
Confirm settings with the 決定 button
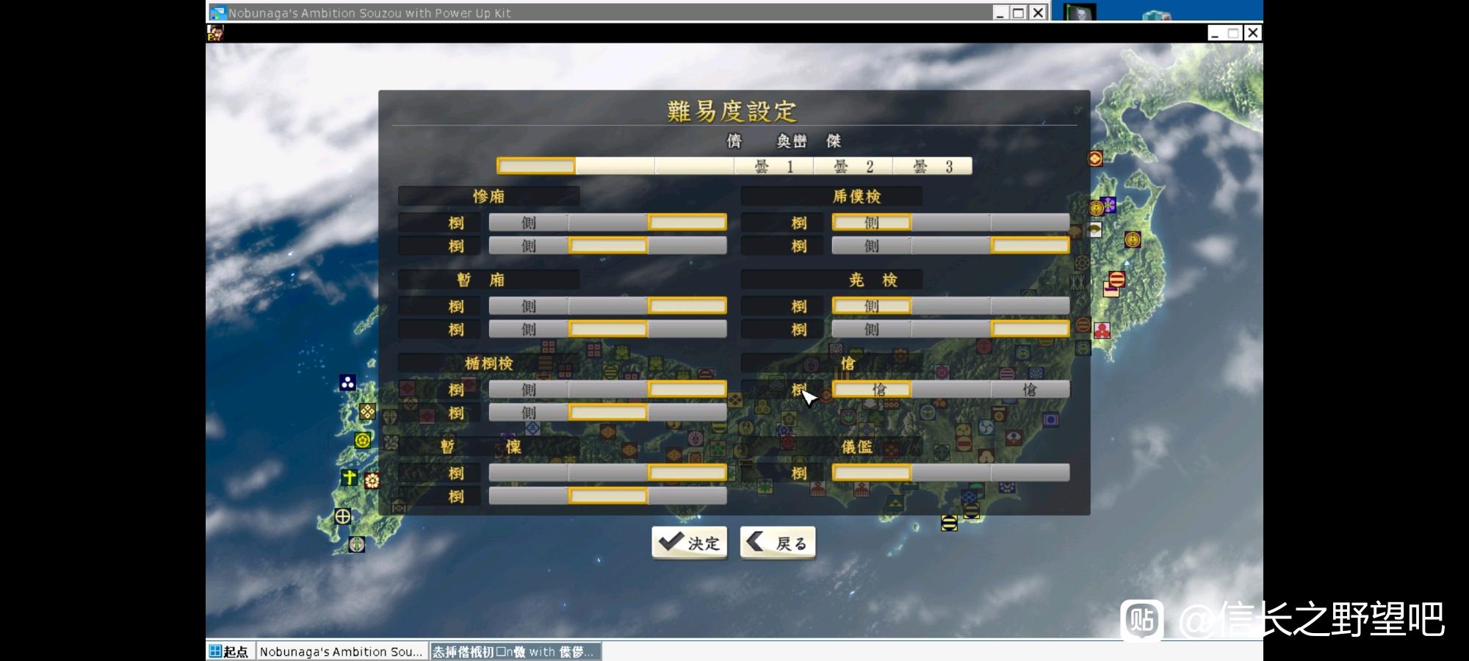[x=689, y=543]
